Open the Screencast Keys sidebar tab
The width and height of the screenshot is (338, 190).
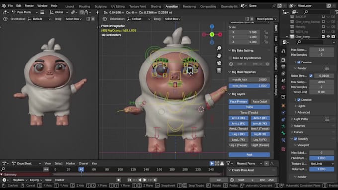coord(276,85)
